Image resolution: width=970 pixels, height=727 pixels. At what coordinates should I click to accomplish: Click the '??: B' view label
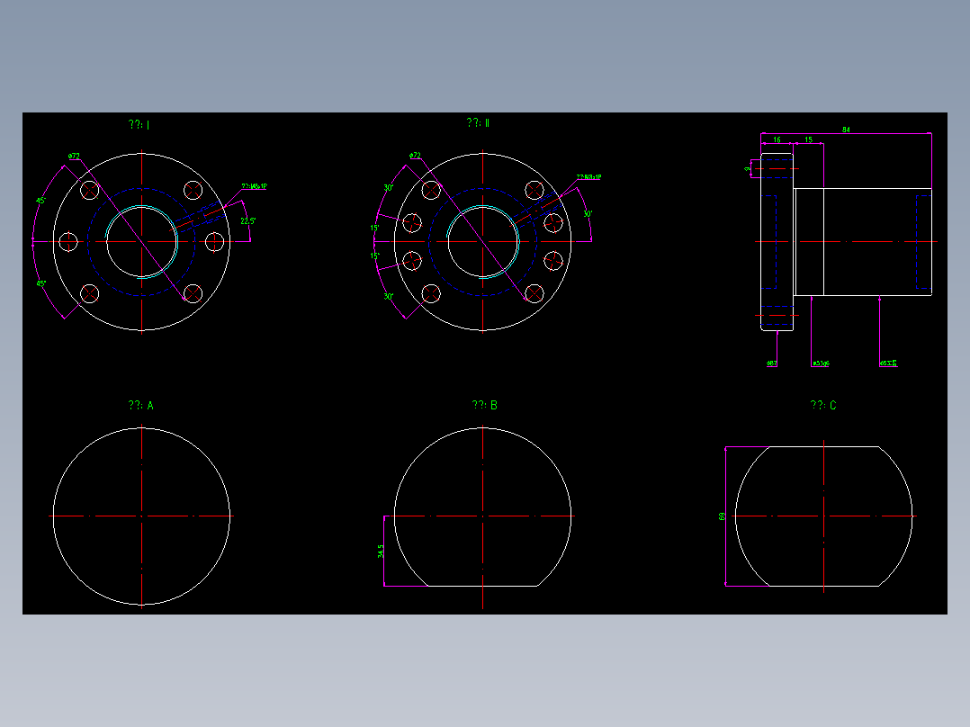(485, 405)
